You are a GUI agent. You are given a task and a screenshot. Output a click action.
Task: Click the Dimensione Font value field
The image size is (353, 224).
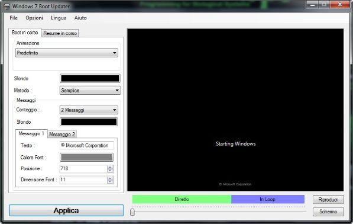[83, 180]
